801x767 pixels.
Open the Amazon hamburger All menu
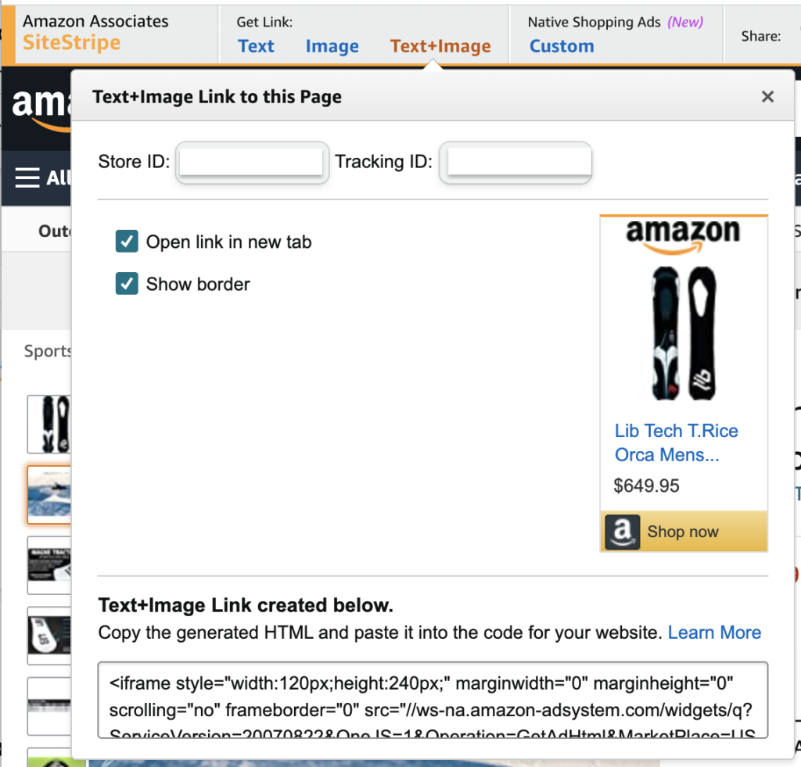point(29,178)
